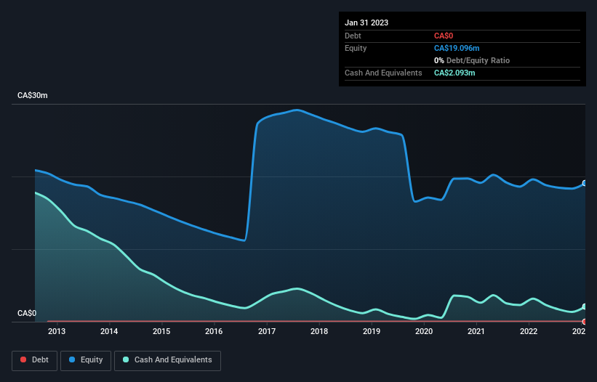The image size is (597, 382).
Task: Click the 2020 x-axis label
Action: point(424,331)
